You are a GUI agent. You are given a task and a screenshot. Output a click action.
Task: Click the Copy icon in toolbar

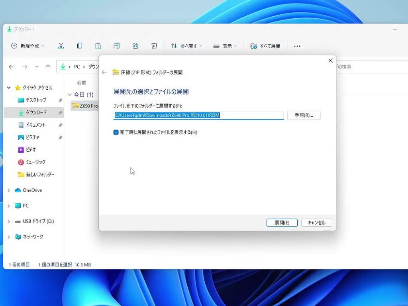click(x=80, y=46)
